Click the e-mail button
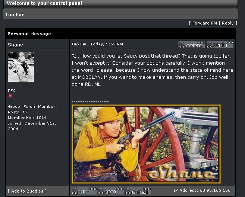 [138, 191]
